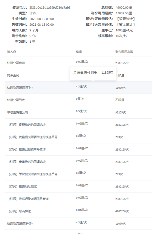Click (订阅) 查询推送的回调地址 entry

click(x=27, y=162)
